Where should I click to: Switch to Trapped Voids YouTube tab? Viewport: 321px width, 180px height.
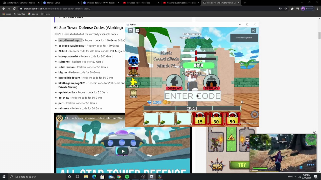coord(141,3)
